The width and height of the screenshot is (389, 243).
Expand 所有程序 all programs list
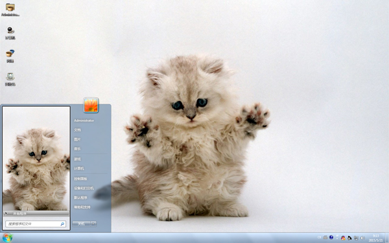pyautogui.click(x=36, y=213)
